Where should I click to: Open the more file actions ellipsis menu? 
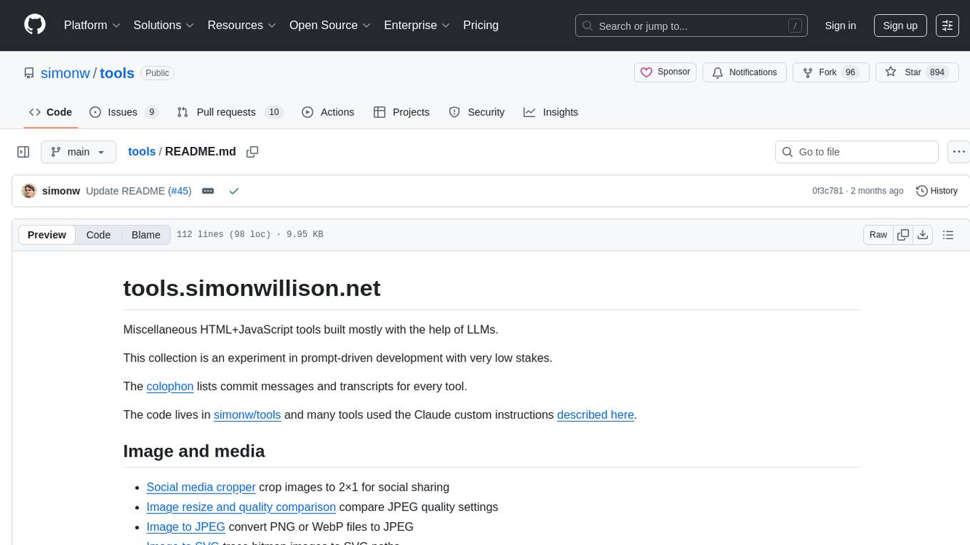959,152
